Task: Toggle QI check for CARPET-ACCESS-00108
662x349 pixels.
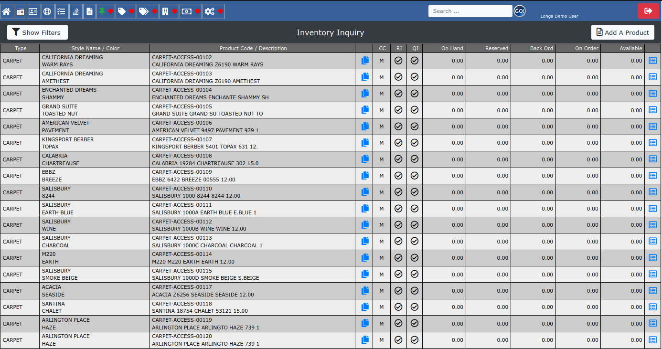Action: [x=415, y=159]
